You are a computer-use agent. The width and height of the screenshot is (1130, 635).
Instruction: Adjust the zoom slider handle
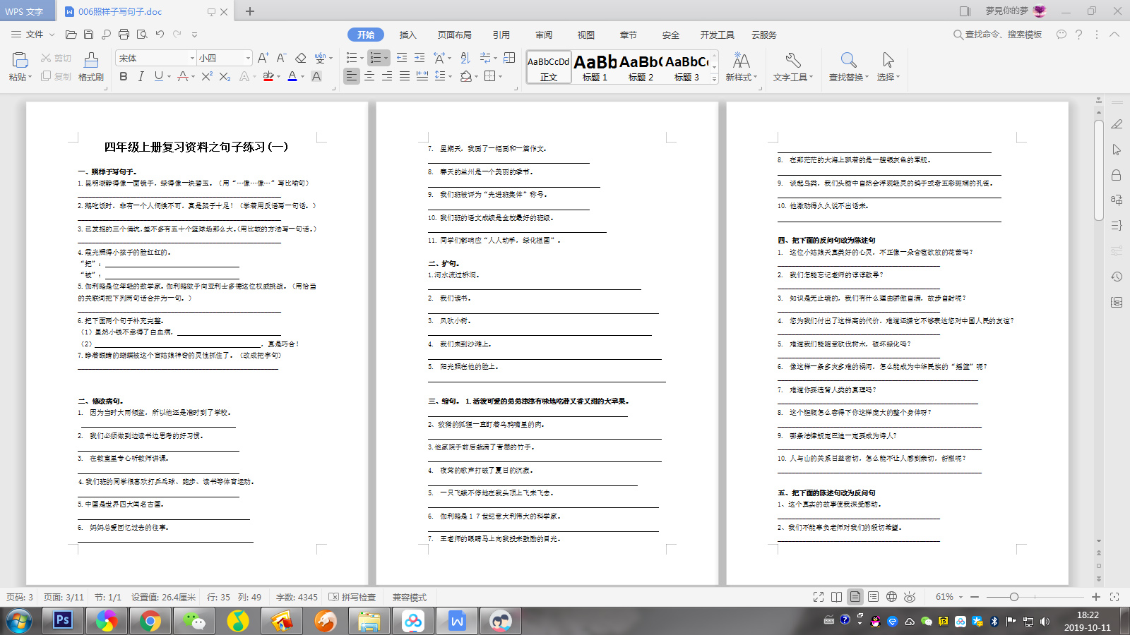point(1013,597)
